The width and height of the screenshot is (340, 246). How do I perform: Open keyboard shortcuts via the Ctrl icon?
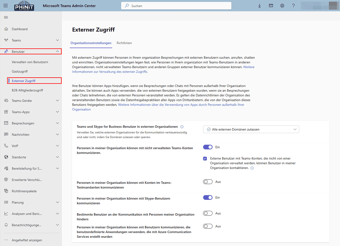click(271, 6)
